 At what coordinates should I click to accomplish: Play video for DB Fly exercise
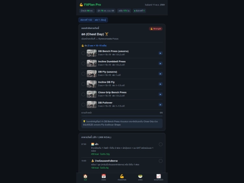160,74
